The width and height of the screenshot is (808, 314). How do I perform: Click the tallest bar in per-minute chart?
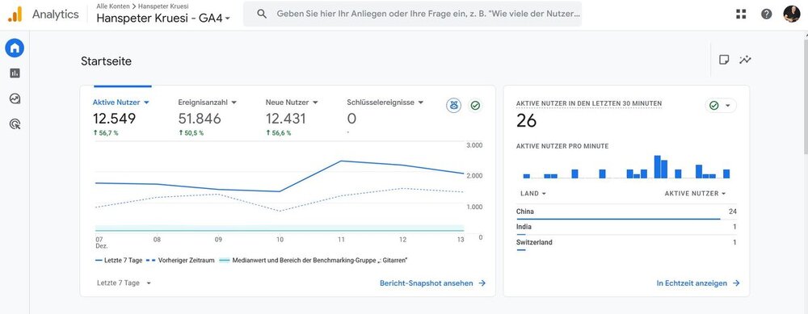coord(657,167)
